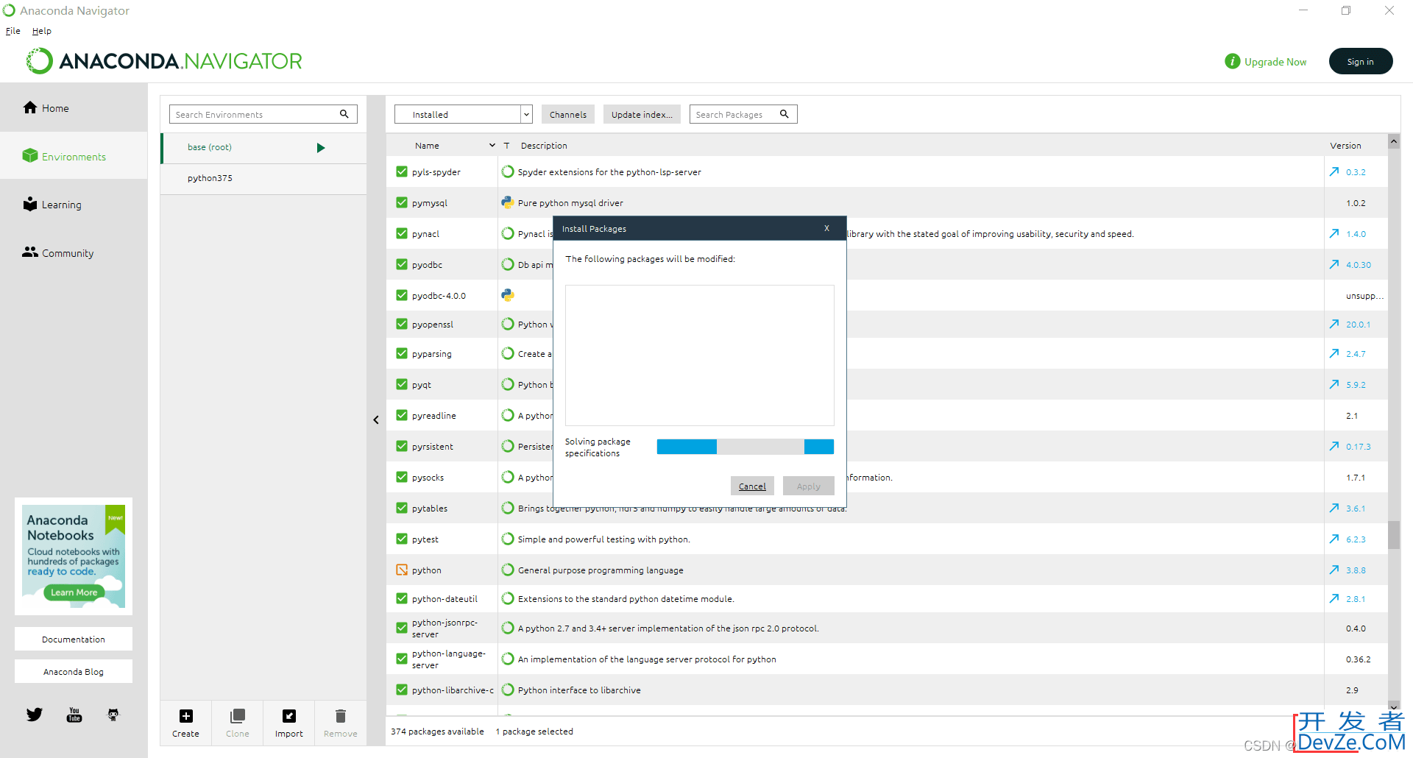Viewport: 1413px width, 758px height.
Task: Click the Upgrade Now info icon
Action: pyautogui.click(x=1233, y=62)
